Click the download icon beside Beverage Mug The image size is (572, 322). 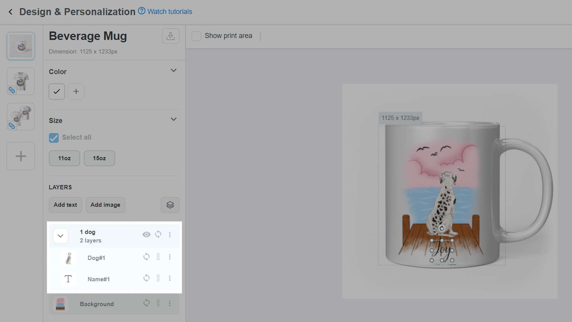click(x=171, y=36)
